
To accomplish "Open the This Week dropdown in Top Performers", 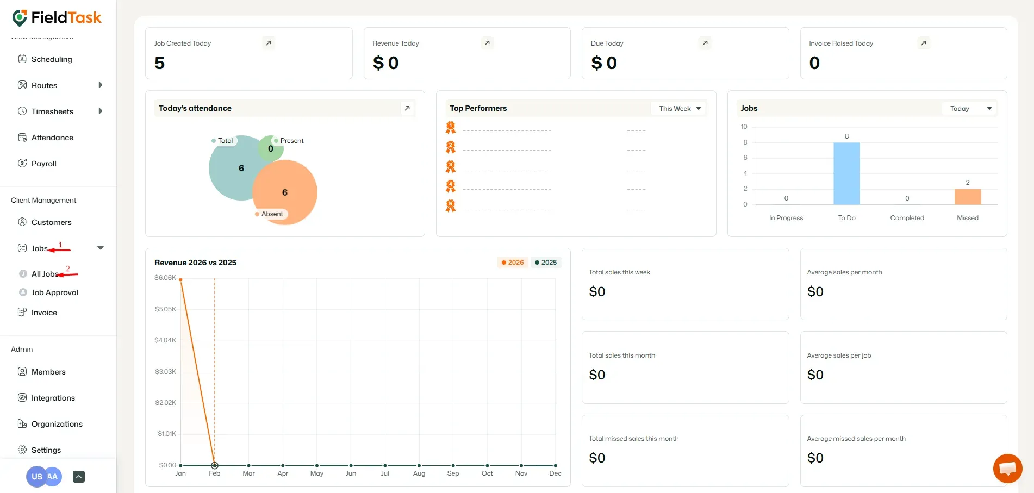I will click(678, 109).
